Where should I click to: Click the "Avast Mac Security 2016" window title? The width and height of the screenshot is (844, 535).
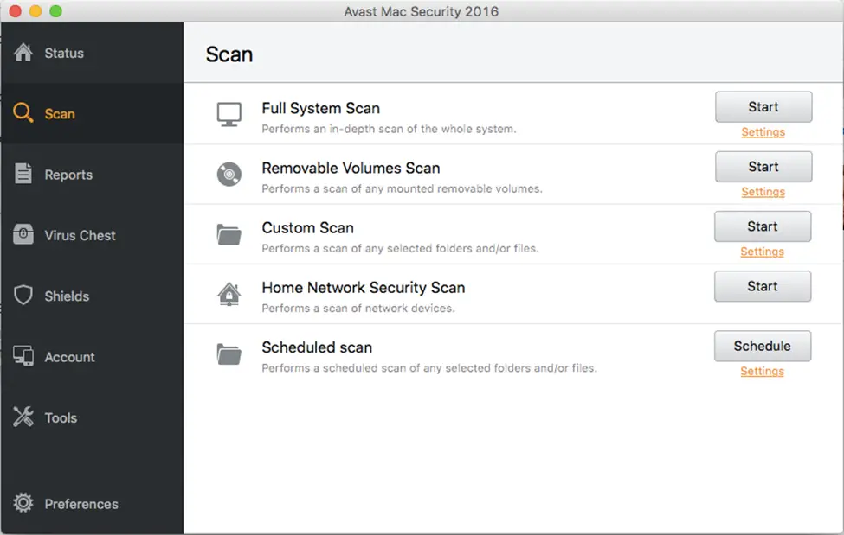(x=422, y=11)
